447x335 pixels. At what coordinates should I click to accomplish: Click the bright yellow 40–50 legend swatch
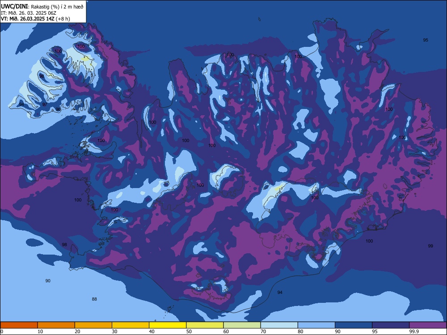click(168, 325)
